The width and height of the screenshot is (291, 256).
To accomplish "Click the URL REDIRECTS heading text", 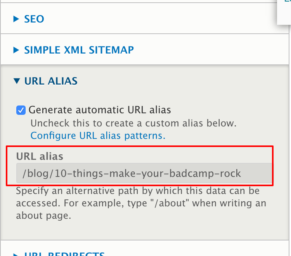I will (x=64, y=254).
